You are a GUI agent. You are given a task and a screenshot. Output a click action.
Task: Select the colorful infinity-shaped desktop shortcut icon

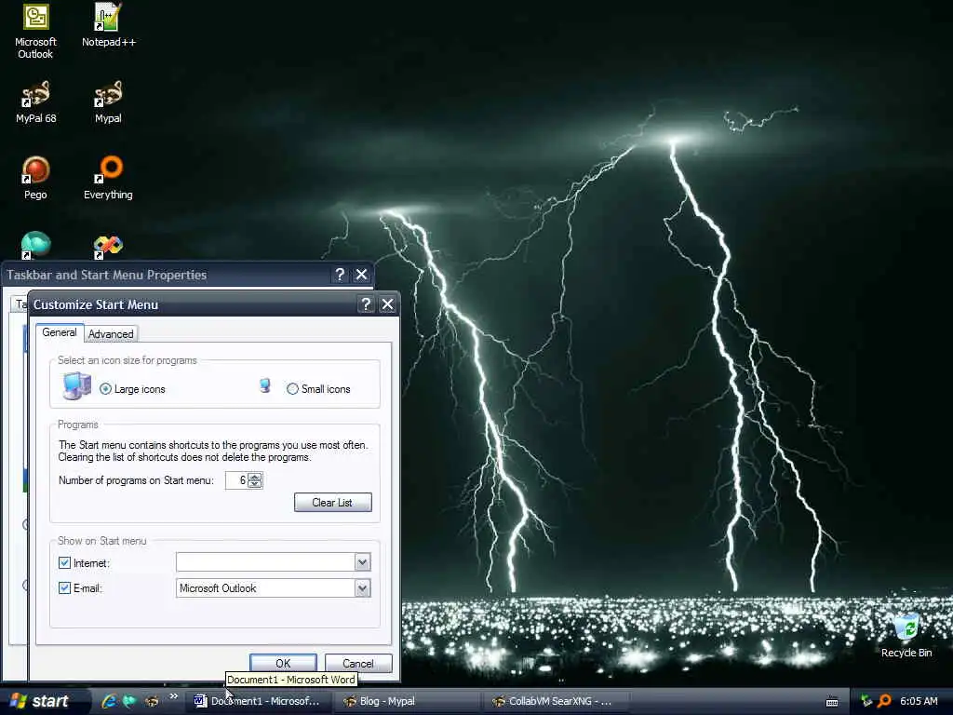coord(108,246)
